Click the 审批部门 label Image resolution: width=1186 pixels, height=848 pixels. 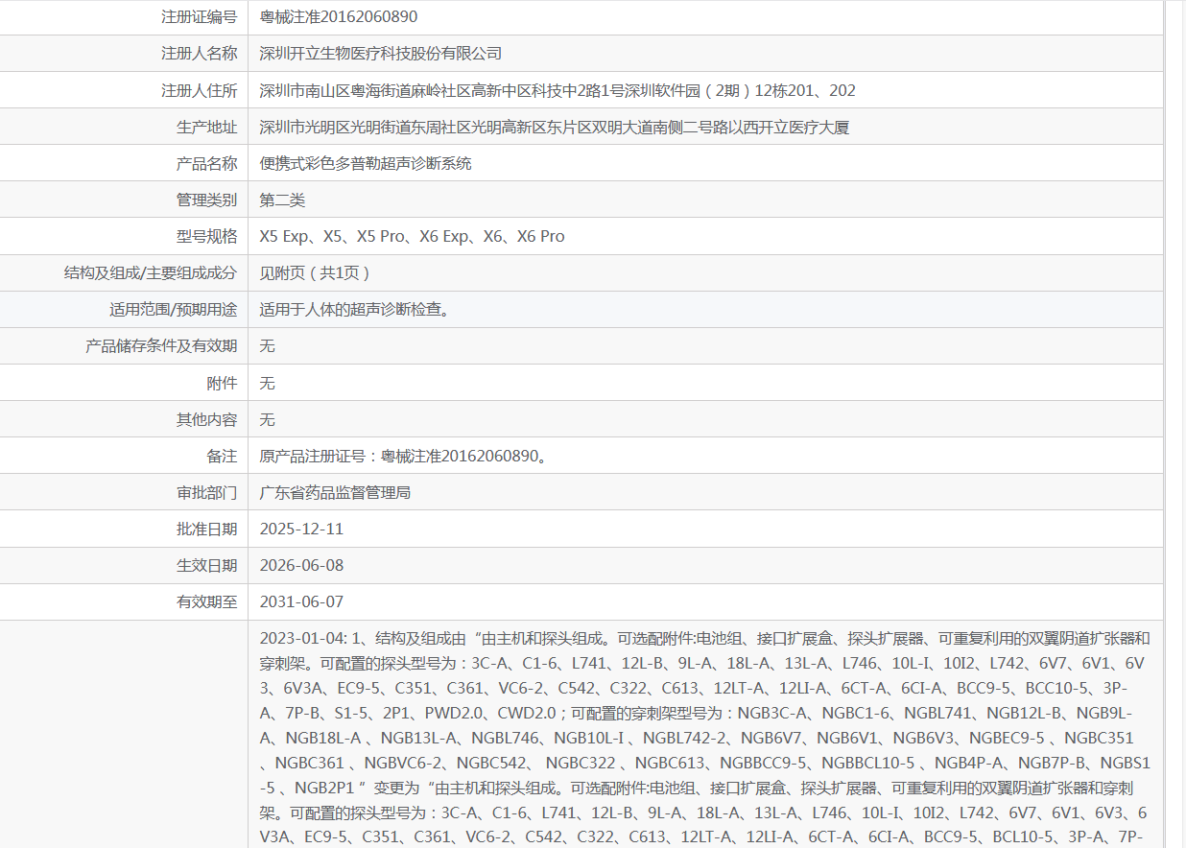(206, 492)
